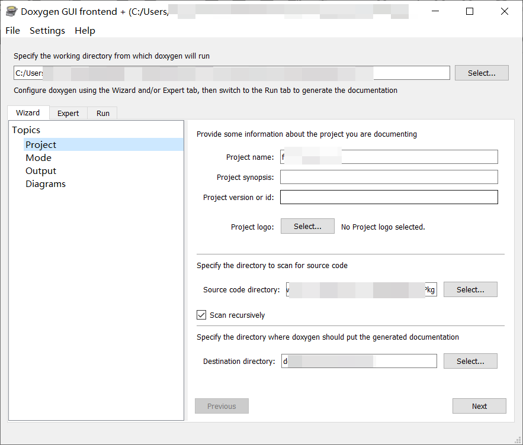The image size is (523, 445).
Task: Click the Doxygen app icon in title bar
Action: tap(11, 11)
